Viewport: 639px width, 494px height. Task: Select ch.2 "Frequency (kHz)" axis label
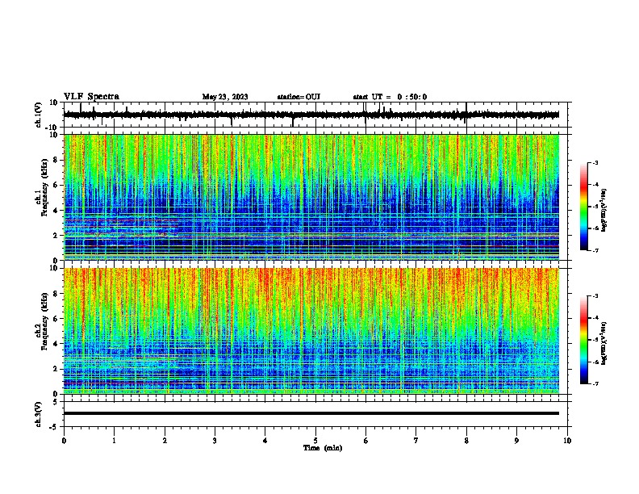(44, 321)
